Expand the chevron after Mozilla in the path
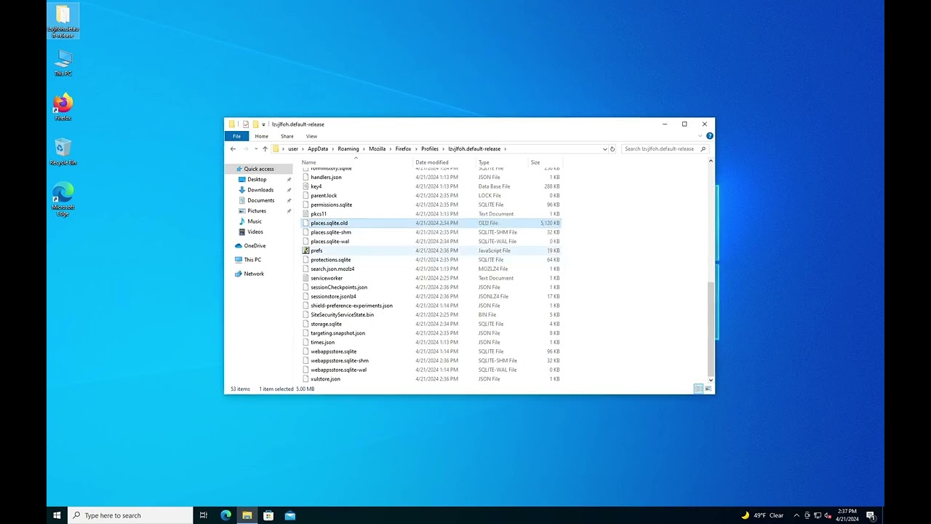This screenshot has width=931, height=524. pyautogui.click(x=391, y=148)
